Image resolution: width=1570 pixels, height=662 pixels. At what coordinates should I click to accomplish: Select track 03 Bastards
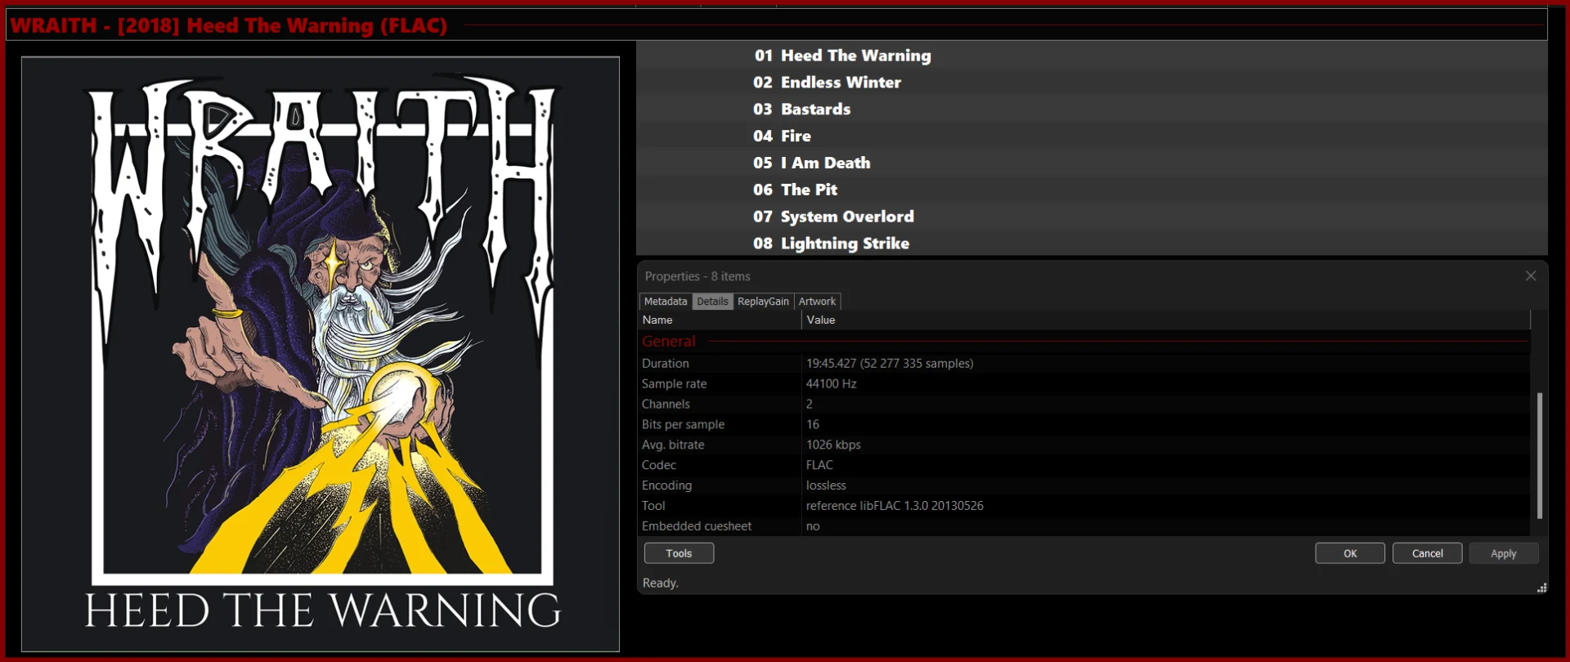click(1092, 110)
